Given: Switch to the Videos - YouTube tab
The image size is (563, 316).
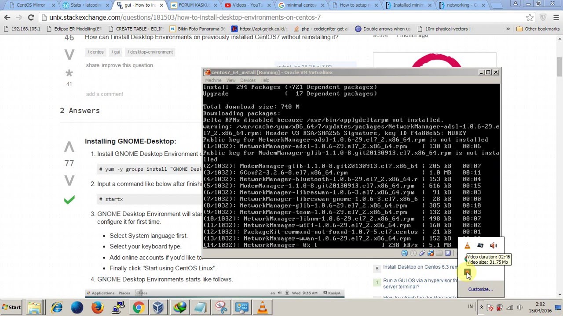Looking at the screenshot, I should coord(247,5).
